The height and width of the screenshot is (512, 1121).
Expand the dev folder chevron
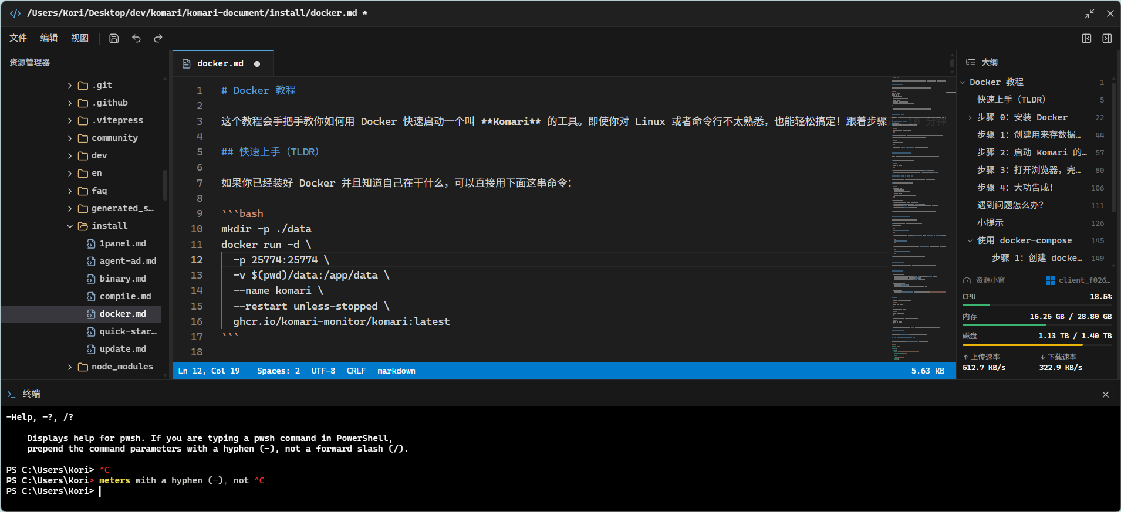(70, 156)
